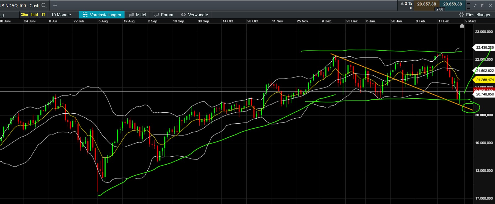
Task: Click the eye icon beside Verwandte
Action: point(183,15)
